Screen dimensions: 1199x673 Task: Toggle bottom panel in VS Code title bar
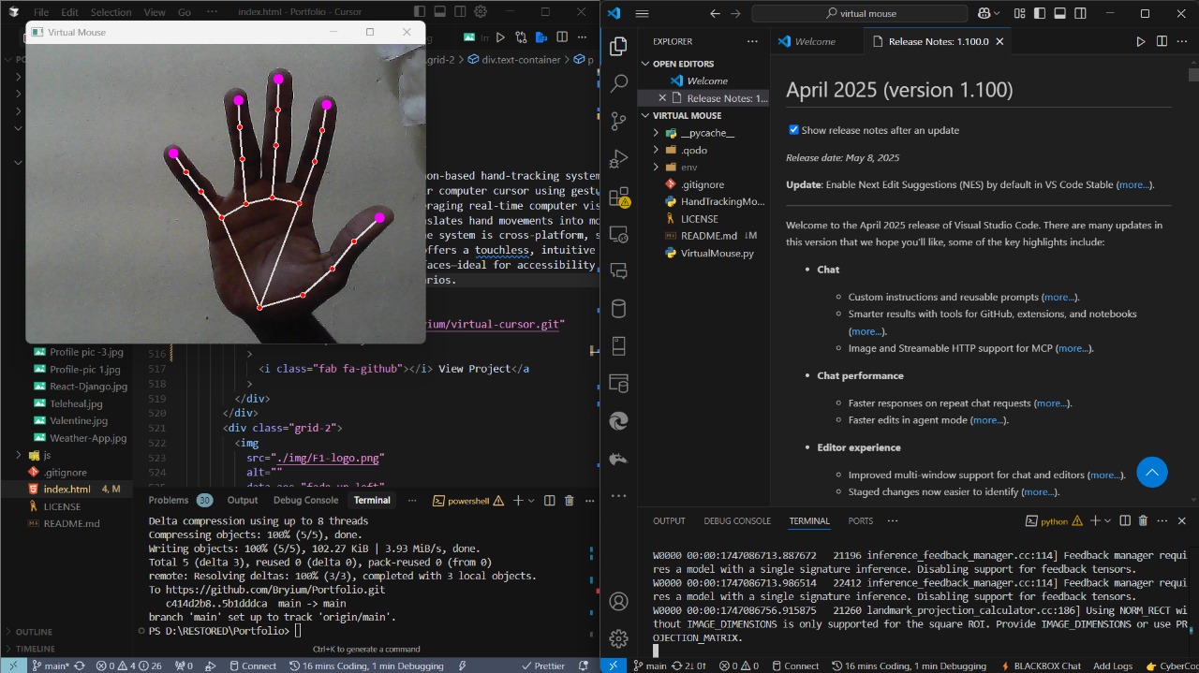tap(1059, 14)
